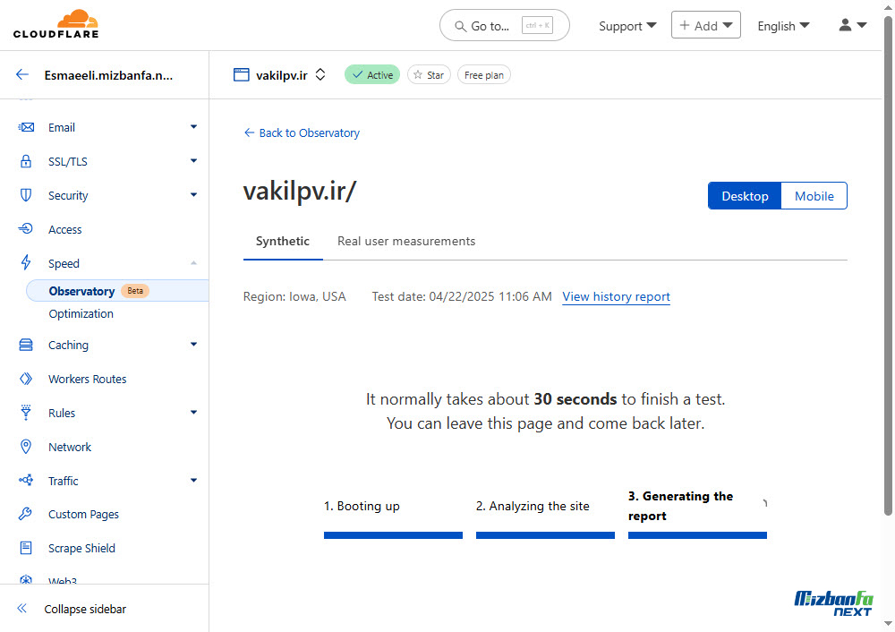Click the back arrow beside Esmaeeli.mizbanfa account
The height and width of the screenshot is (632, 895).
(22, 75)
